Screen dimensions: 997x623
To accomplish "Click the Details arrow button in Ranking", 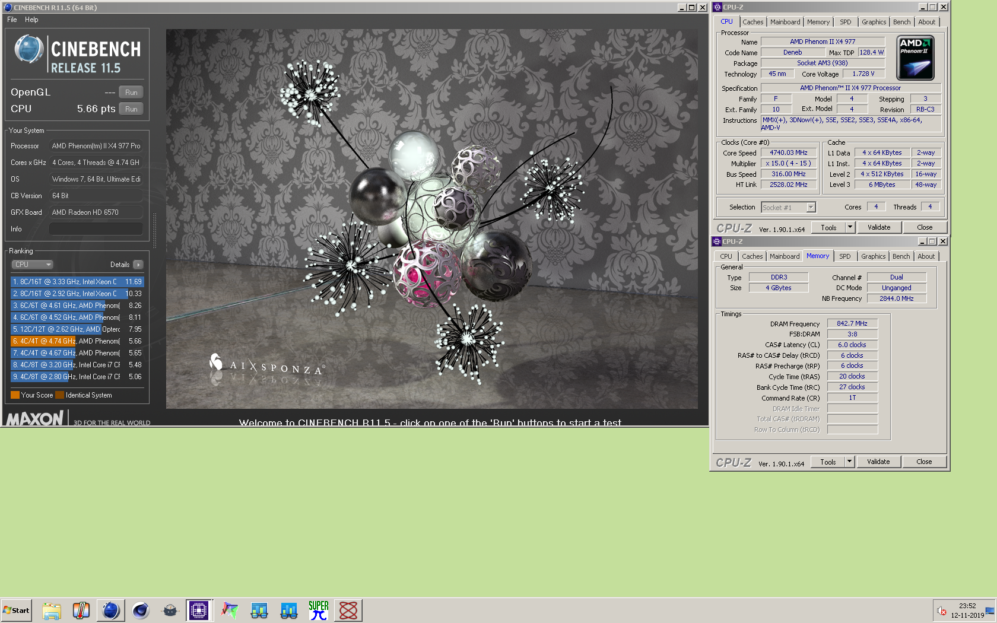I will tap(138, 265).
